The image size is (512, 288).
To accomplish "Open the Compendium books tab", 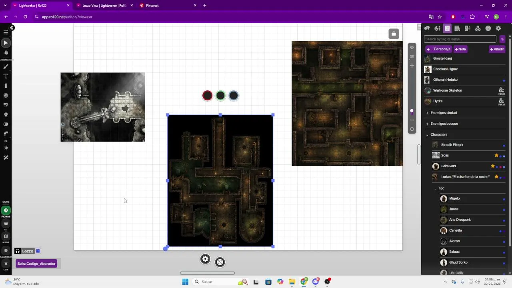I will [457, 28].
